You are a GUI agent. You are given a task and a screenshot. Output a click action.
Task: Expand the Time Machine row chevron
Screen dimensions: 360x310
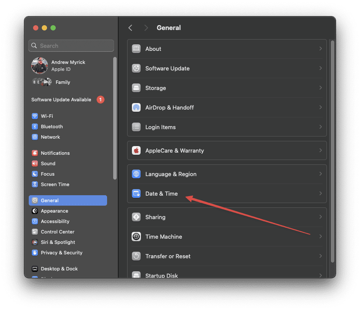[x=320, y=237]
